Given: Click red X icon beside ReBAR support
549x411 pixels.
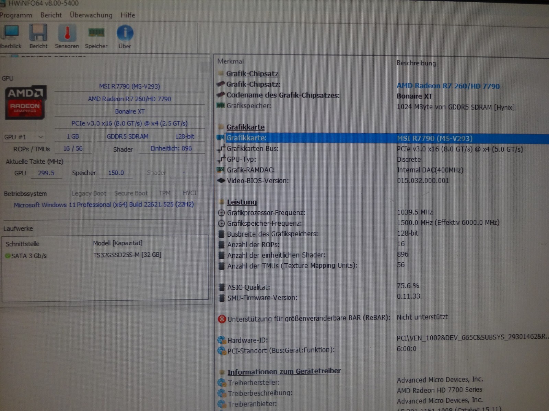Looking at the screenshot, I should coord(222,319).
